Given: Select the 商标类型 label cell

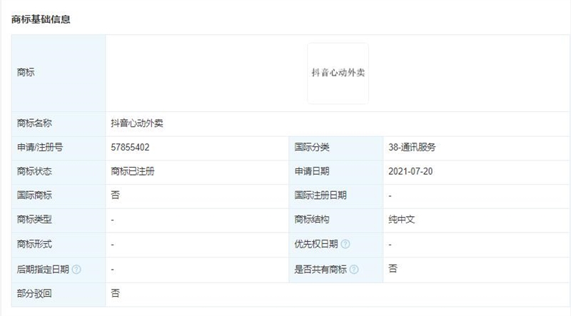Looking at the screenshot, I should click(x=59, y=220).
